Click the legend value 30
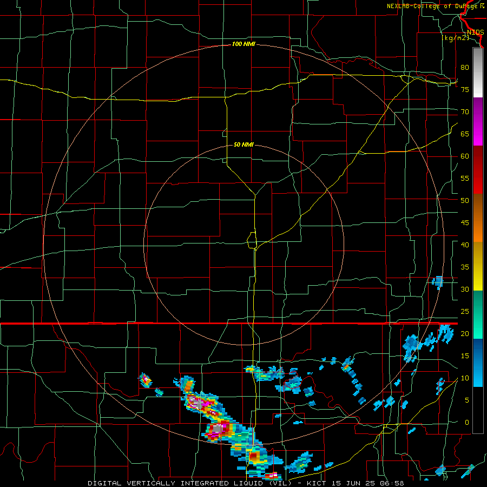487x487 pixels. pyautogui.click(x=465, y=289)
